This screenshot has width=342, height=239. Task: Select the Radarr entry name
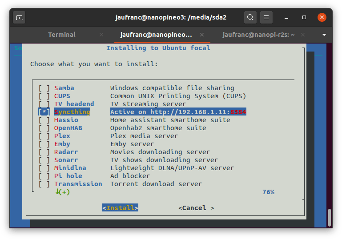[66, 152]
